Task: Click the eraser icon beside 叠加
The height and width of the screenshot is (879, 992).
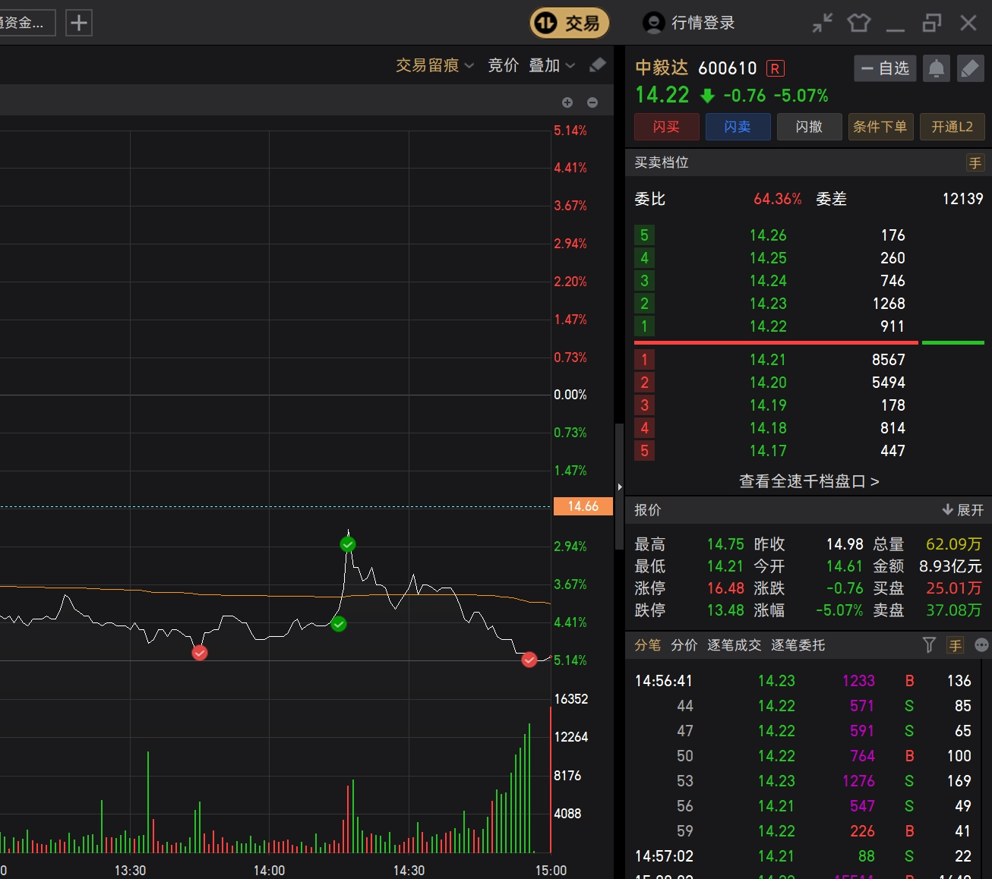Action: click(598, 65)
